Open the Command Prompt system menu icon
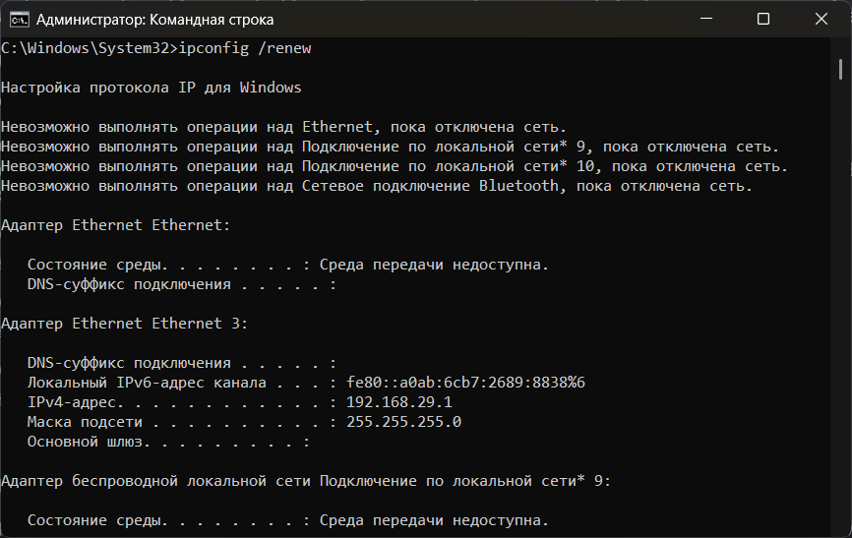Screen dimensions: 852x538 (x=17, y=19)
